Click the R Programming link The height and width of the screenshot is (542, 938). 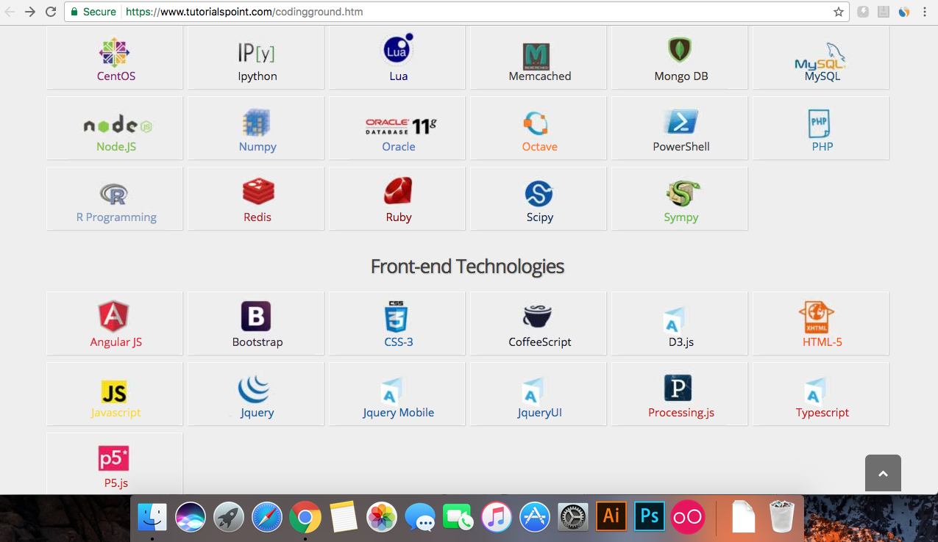coord(116,217)
